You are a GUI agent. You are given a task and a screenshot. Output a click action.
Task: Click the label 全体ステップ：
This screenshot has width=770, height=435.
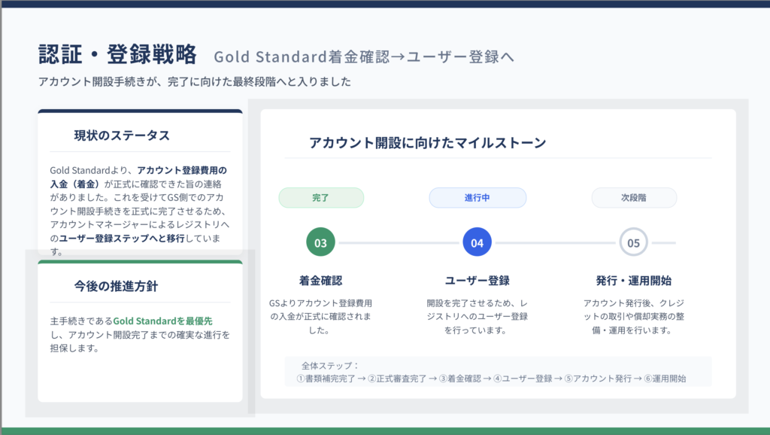pyautogui.click(x=331, y=366)
